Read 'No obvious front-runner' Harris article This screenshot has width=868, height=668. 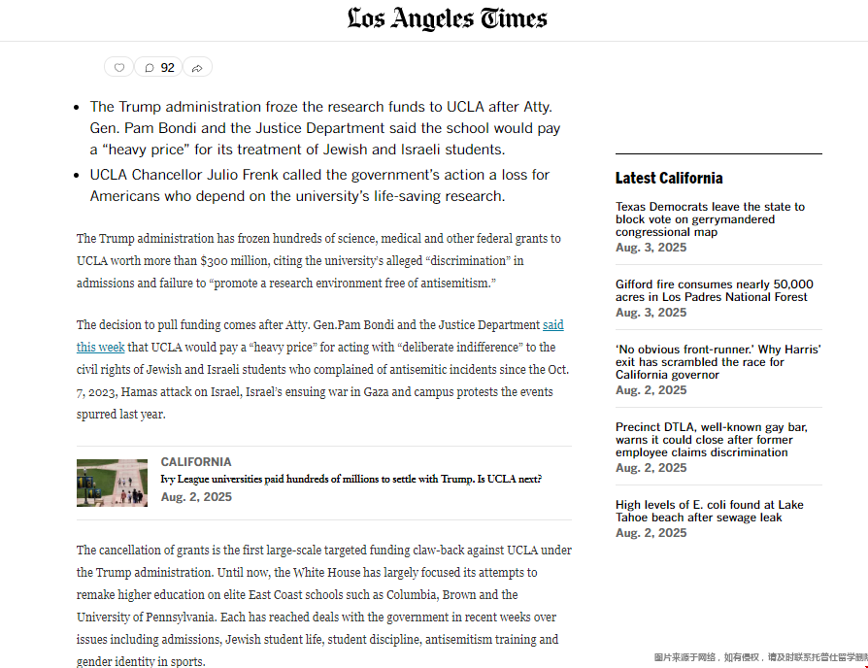[x=718, y=361]
